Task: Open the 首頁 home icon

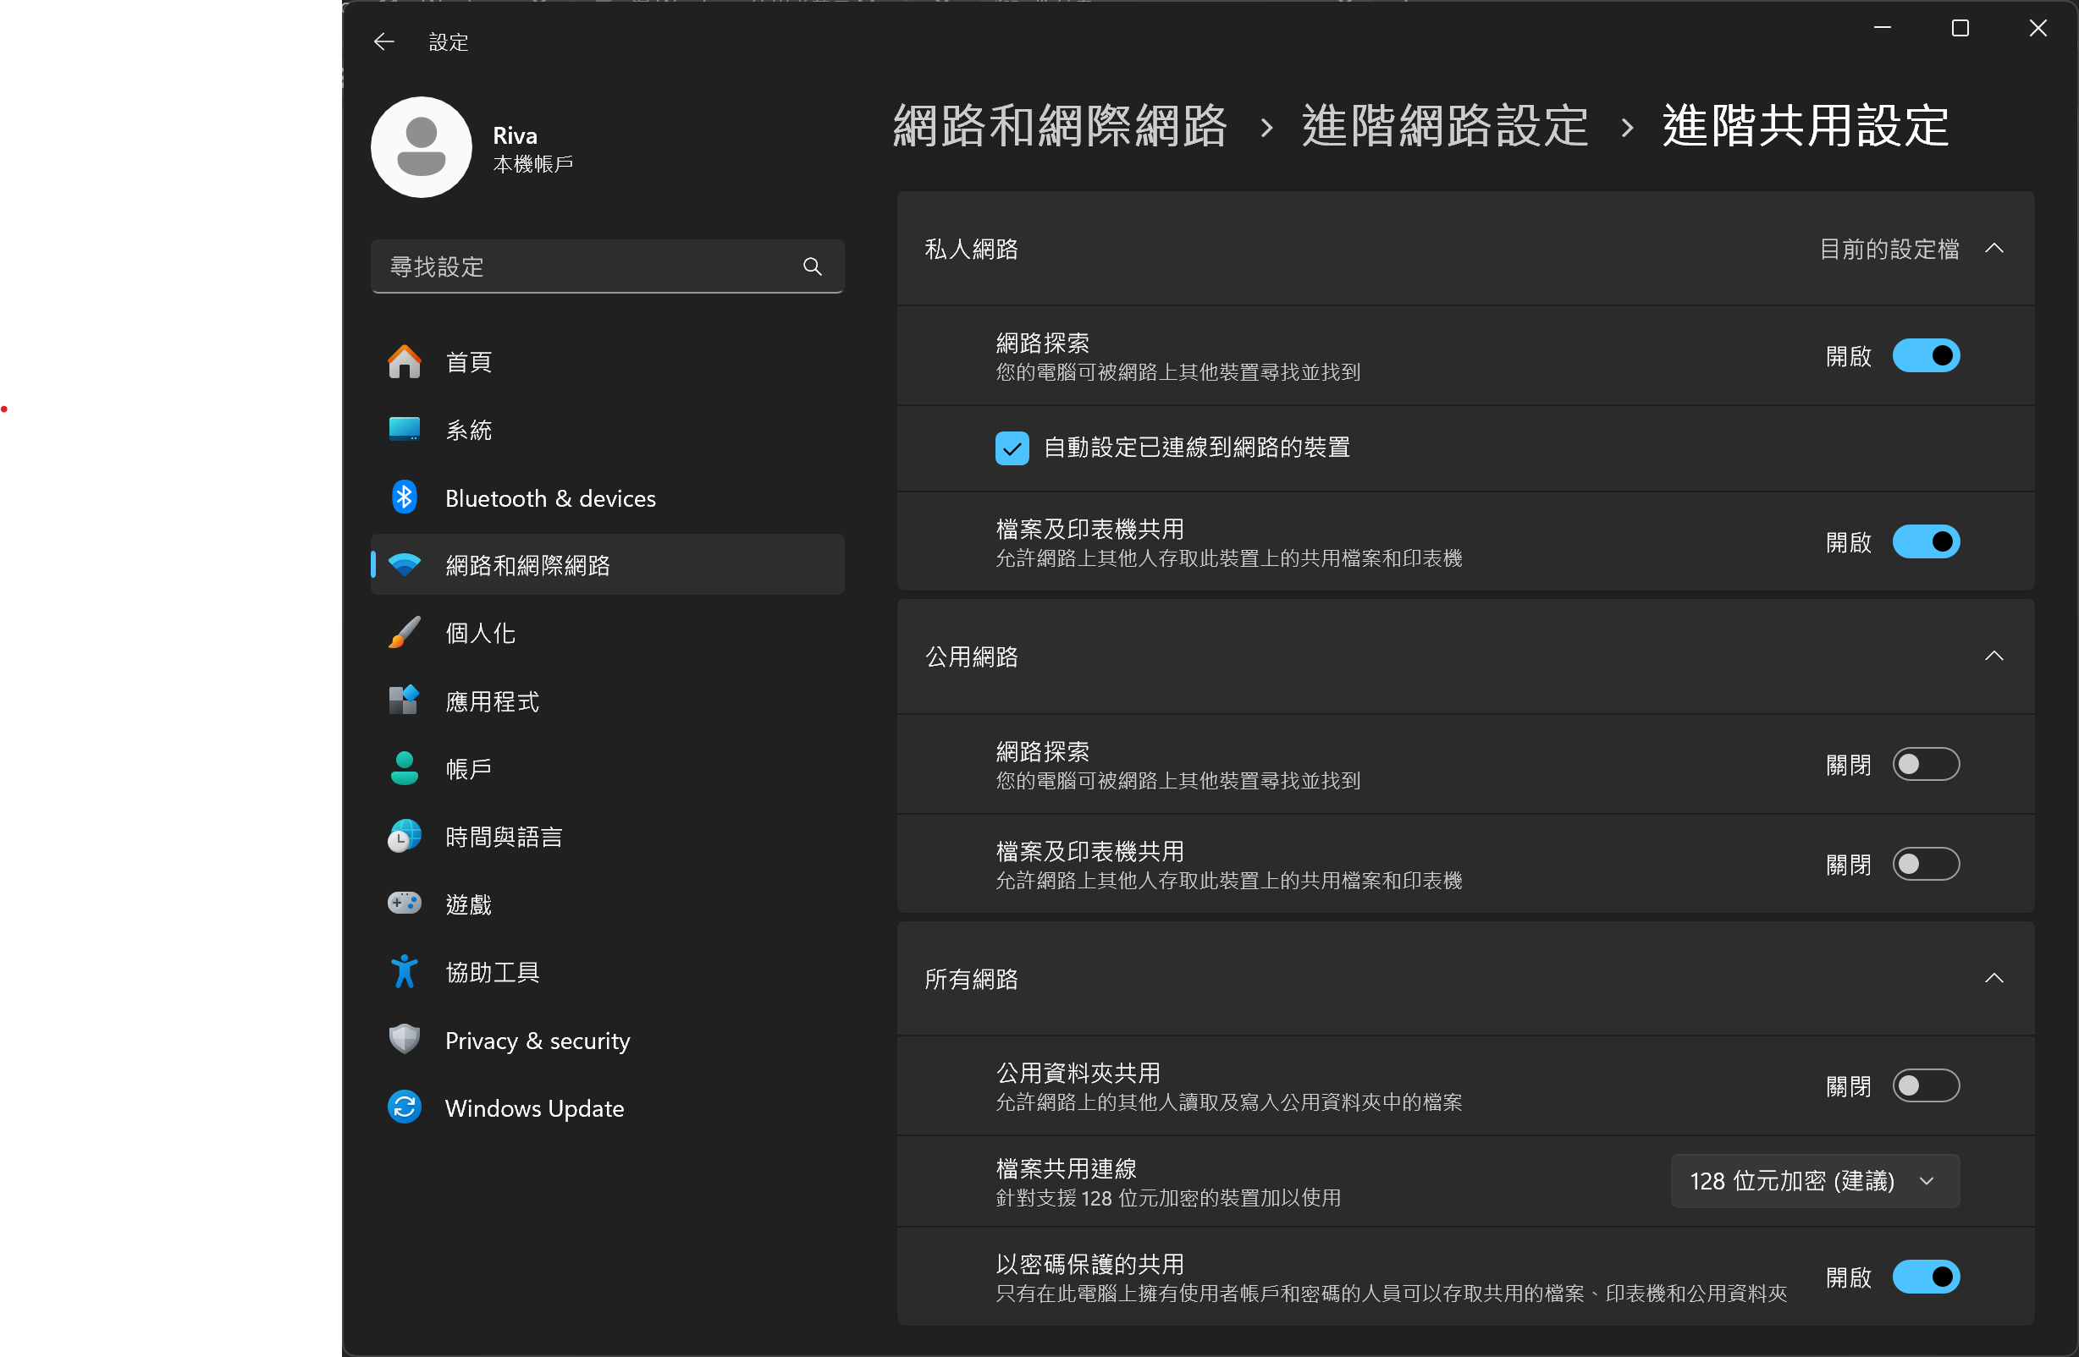Action: 404,361
